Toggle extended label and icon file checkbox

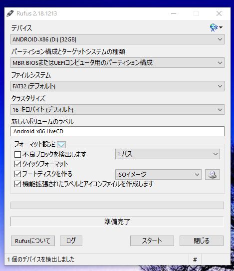point(17,184)
